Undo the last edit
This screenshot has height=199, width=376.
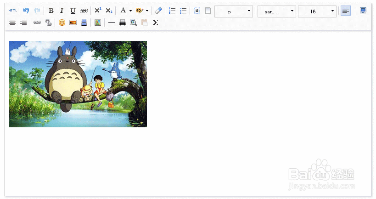point(26,11)
